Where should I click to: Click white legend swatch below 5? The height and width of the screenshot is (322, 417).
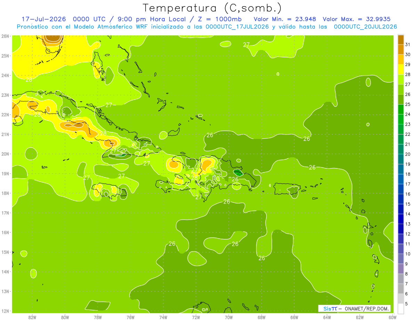coord(401,308)
